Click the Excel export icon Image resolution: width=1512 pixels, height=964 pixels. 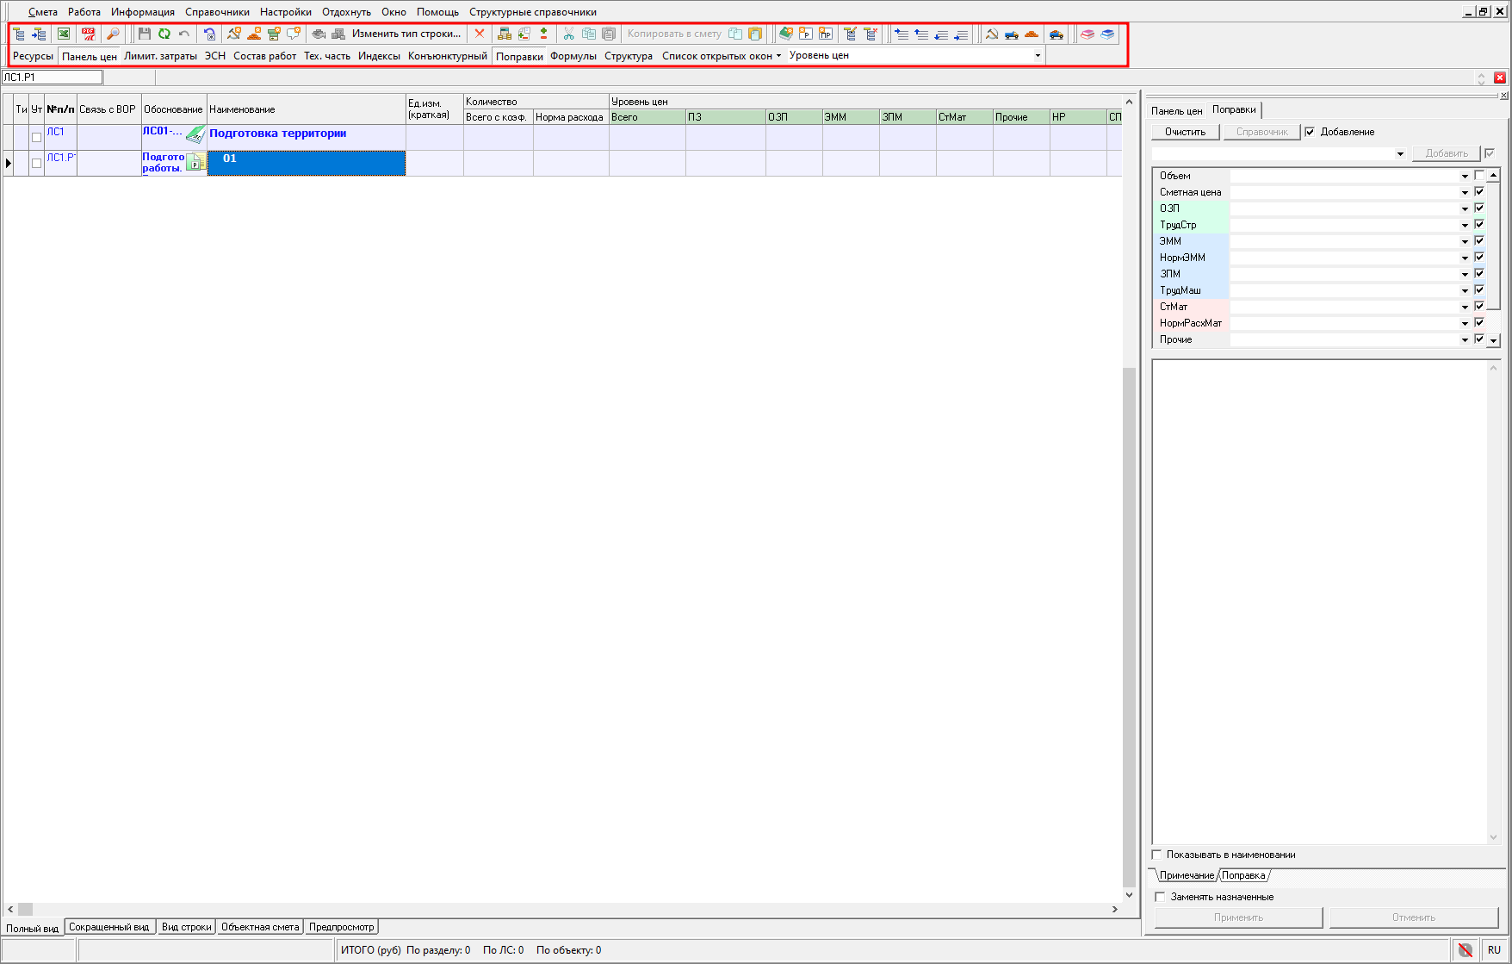point(64,34)
